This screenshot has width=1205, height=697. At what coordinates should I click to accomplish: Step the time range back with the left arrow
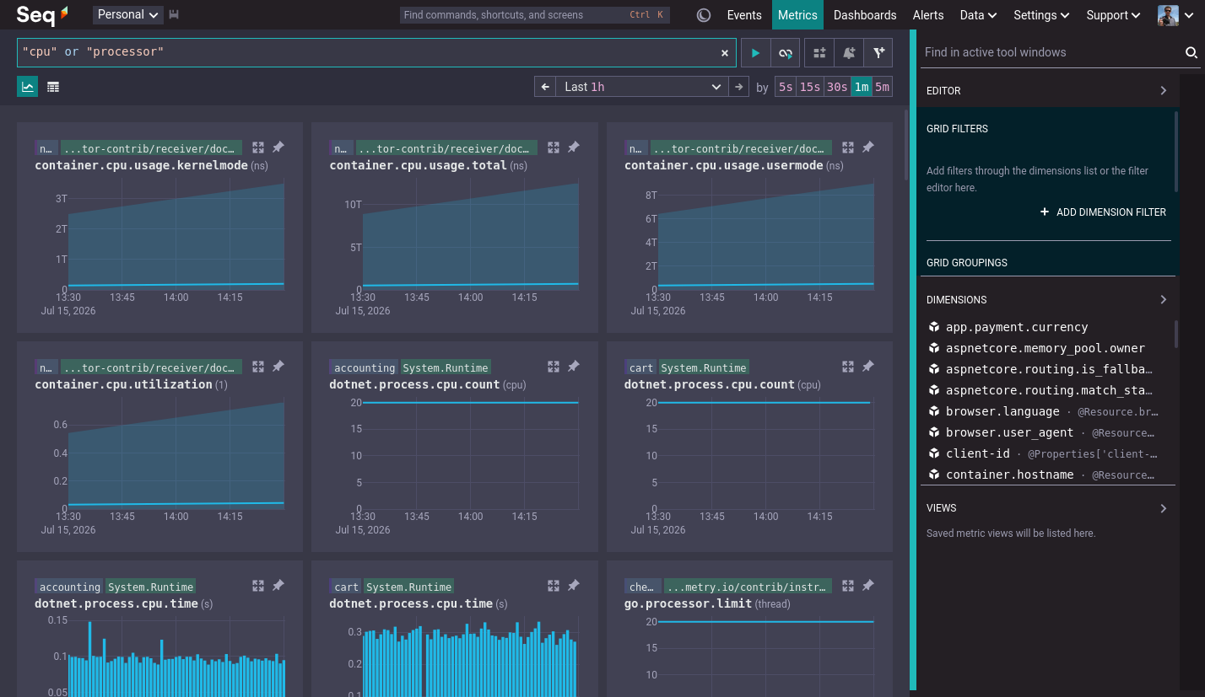(545, 87)
